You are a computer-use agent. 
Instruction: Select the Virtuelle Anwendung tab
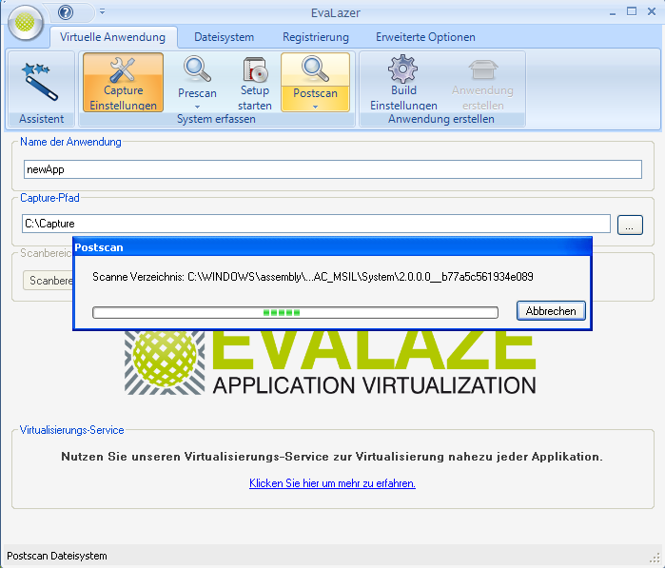pyautogui.click(x=112, y=37)
